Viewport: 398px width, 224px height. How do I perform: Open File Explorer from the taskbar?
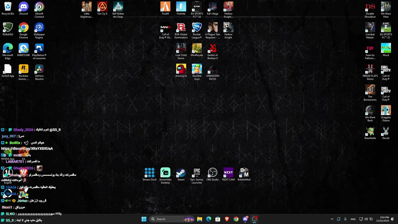[x=200, y=219]
